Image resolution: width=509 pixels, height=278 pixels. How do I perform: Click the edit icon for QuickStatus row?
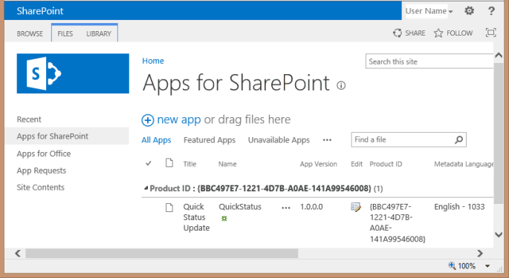(x=356, y=208)
